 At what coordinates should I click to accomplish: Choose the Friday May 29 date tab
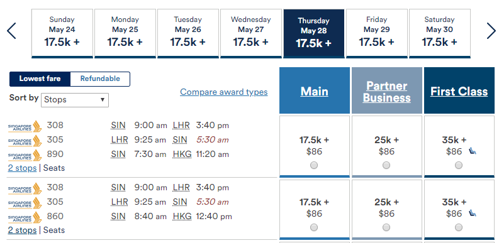[376, 33]
